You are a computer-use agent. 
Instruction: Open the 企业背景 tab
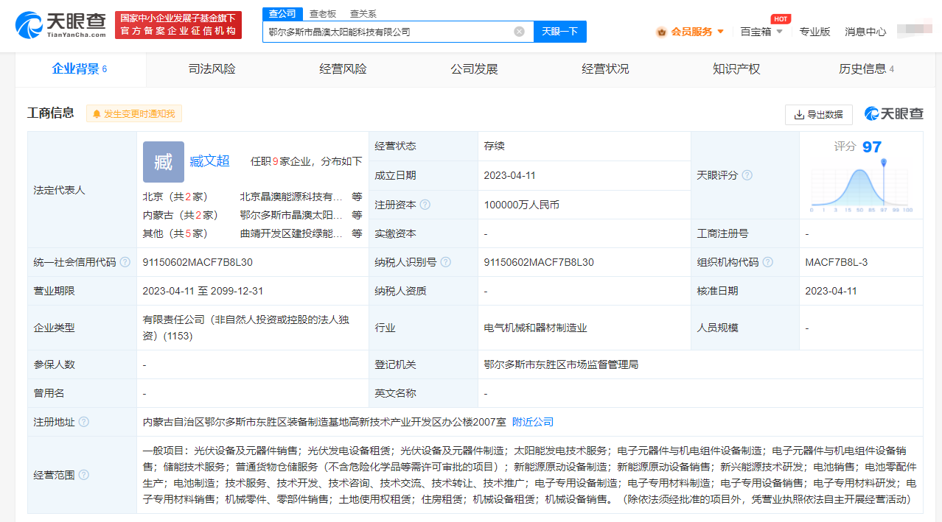80,69
